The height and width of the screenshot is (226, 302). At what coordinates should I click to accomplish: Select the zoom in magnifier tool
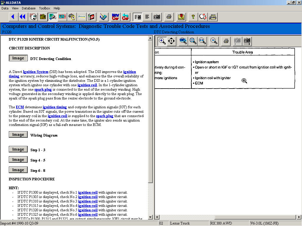(x=162, y=41)
